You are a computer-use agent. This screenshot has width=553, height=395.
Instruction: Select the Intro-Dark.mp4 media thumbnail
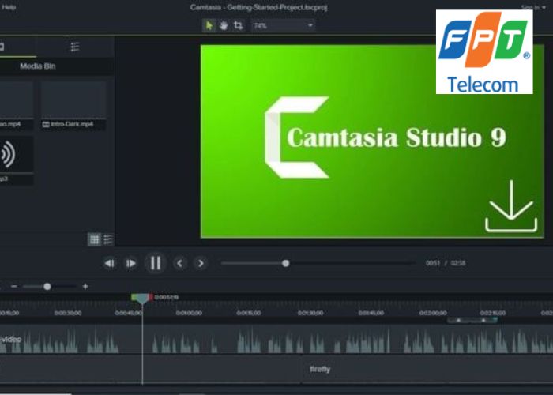pyautogui.click(x=73, y=100)
